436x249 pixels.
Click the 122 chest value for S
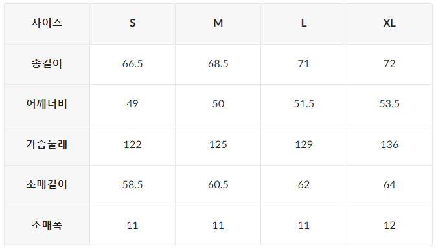(x=132, y=145)
